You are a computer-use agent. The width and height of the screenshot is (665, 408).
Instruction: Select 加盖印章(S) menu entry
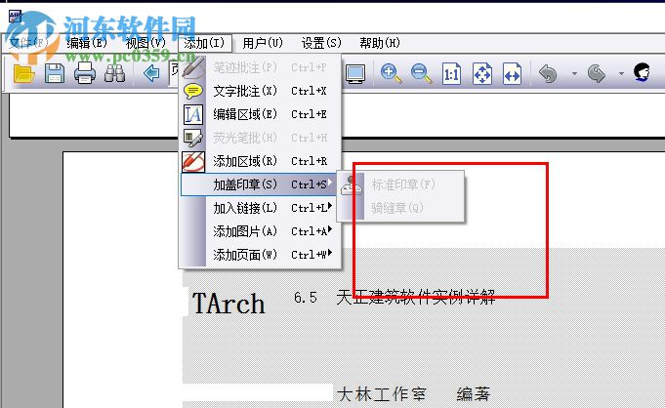coord(261,184)
